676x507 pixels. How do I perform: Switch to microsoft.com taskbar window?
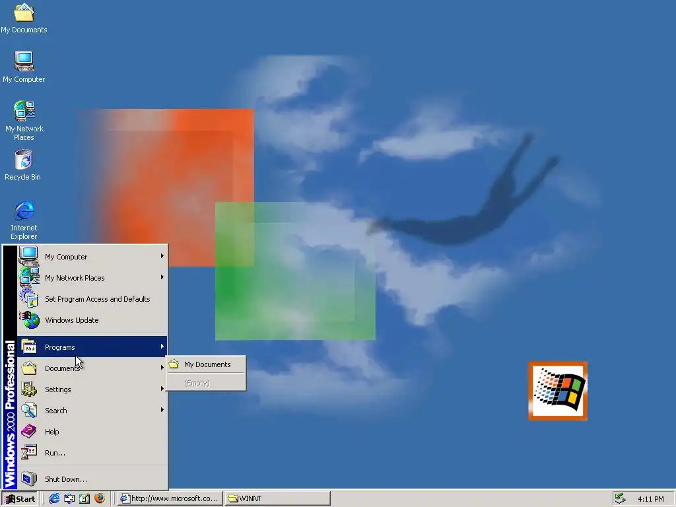tap(170, 499)
